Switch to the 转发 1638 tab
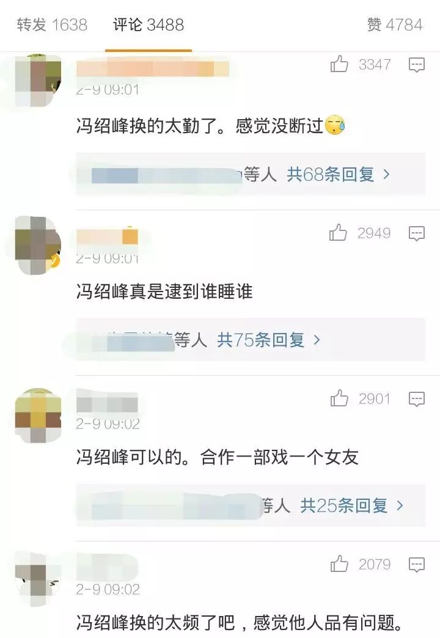The height and width of the screenshot is (638, 440). coord(52,25)
